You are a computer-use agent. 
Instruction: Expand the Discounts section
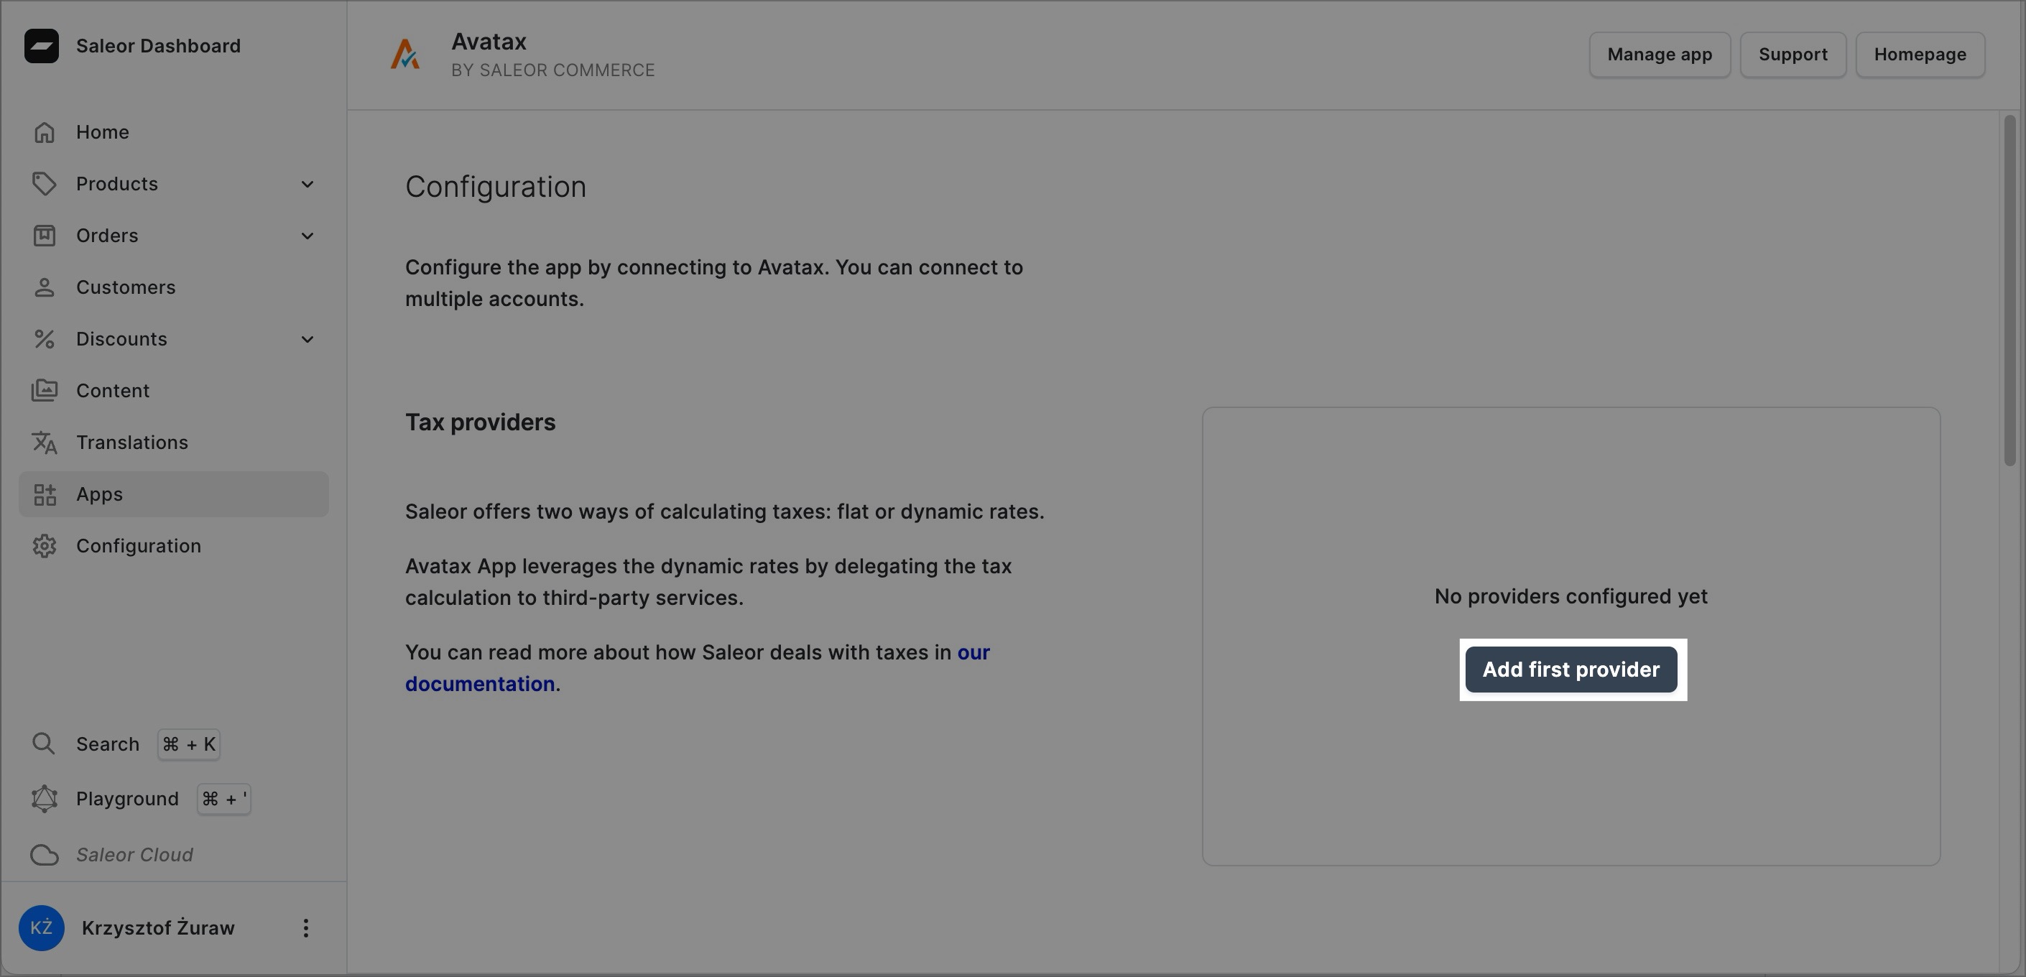pos(307,339)
